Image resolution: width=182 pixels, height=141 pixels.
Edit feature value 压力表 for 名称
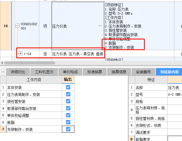(175, 88)
